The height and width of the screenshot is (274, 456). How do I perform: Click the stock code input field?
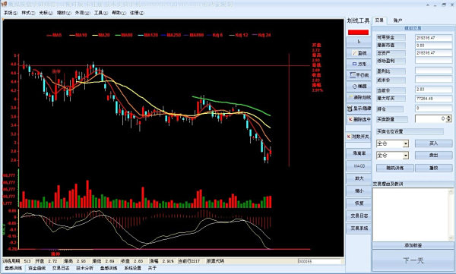319,261
